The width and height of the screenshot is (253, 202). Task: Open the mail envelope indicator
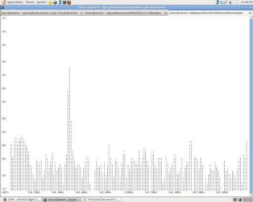click(237, 2)
